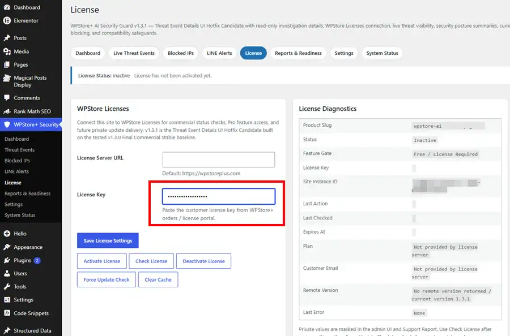Click the Clear Cache button
510x336 pixels.
tap(158, 279)
